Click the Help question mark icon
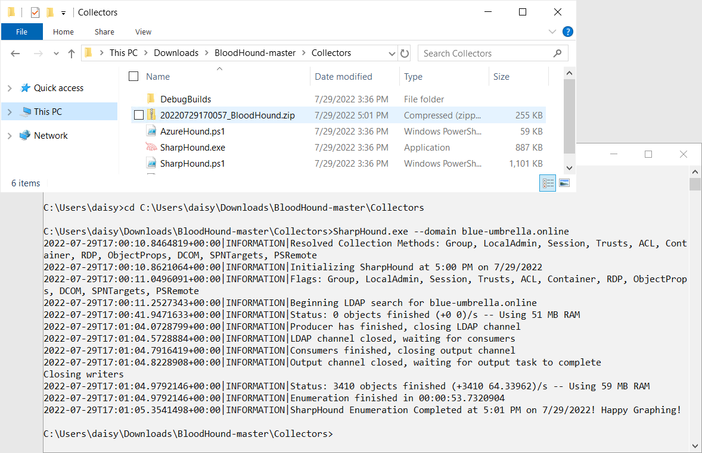This screenshot has height=453, width=702. point(568,32)
